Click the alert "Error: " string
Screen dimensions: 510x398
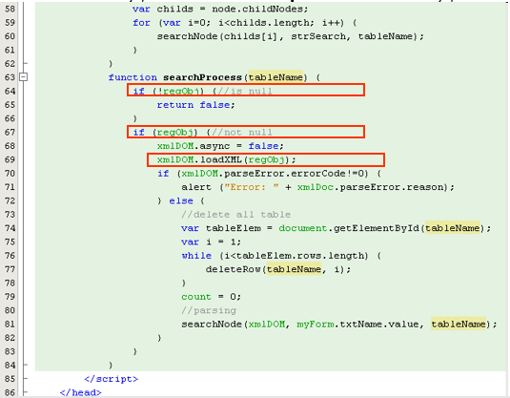click(x=250, y=187)
